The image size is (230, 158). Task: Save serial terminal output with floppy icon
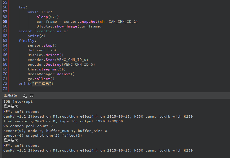click(x=32, y=96)
